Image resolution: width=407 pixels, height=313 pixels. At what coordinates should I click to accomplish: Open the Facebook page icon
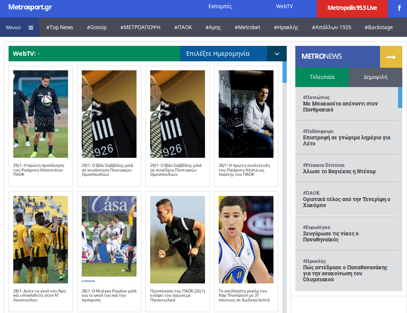point(399,8)
